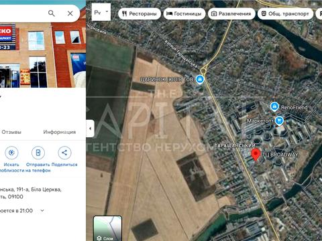322x241 pixels.
Task: Click the Царинок store marker
Action: (200, 79)
